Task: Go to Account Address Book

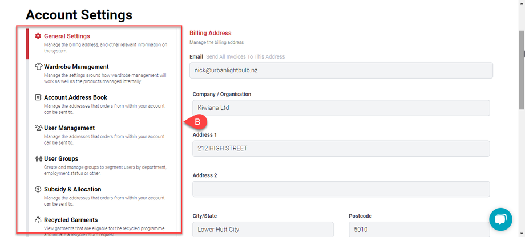Action: (75, 97)
